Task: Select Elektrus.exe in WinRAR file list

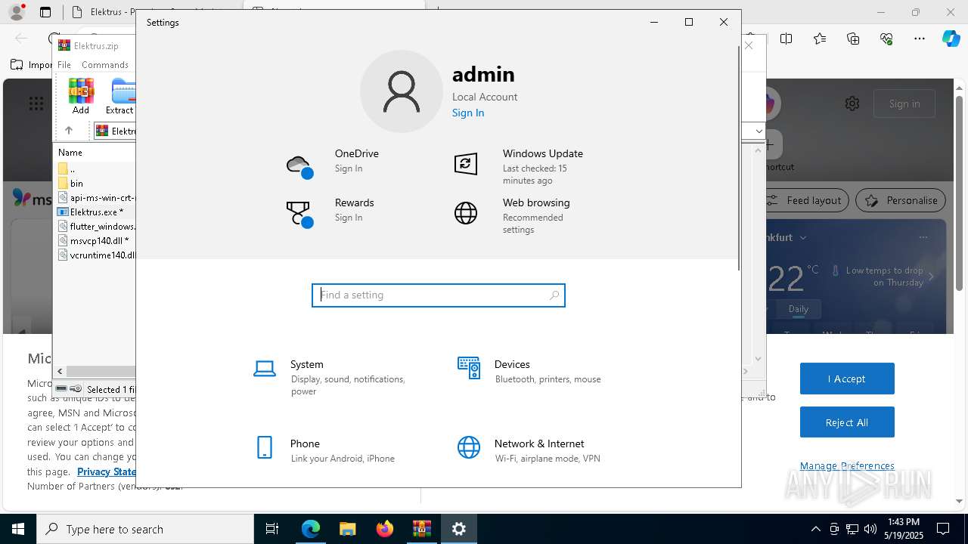Action: click(x=91, y=212)
